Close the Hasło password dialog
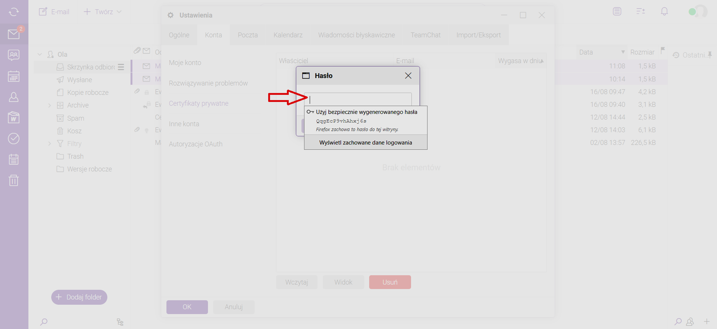The width and height of the screenshot is (717, 329). tap(408, 76)
